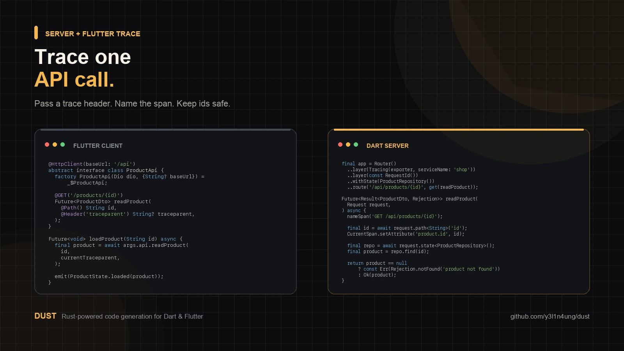Click the 'factory ProductApi(Dio dio' line
This screenshot has height=351, width=624.
pos(129,177)
